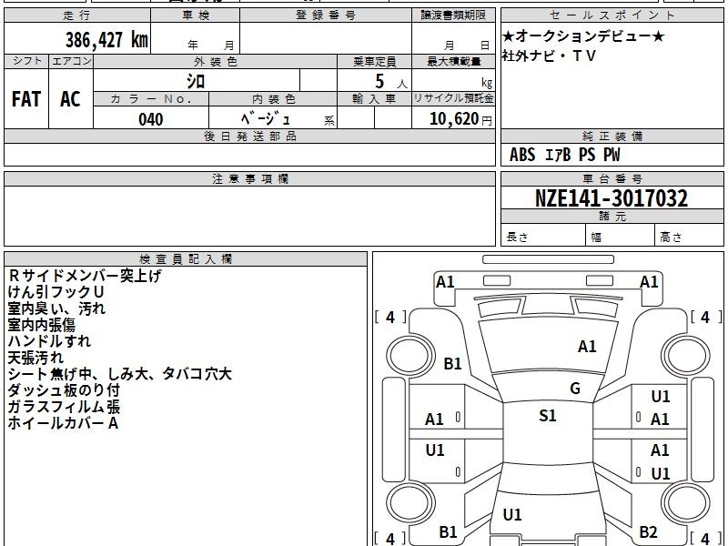Screen dimensions: 728x546
Task: Click the シフト label
Action: [x=26, y=61]
